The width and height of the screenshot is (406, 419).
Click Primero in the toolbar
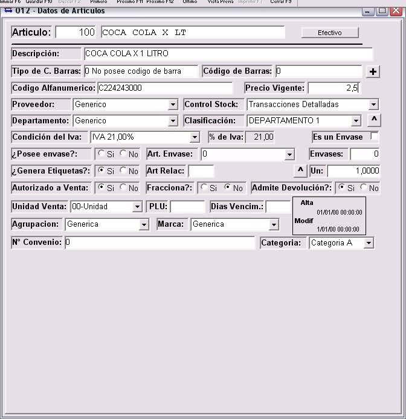click(x=98, y=2)
